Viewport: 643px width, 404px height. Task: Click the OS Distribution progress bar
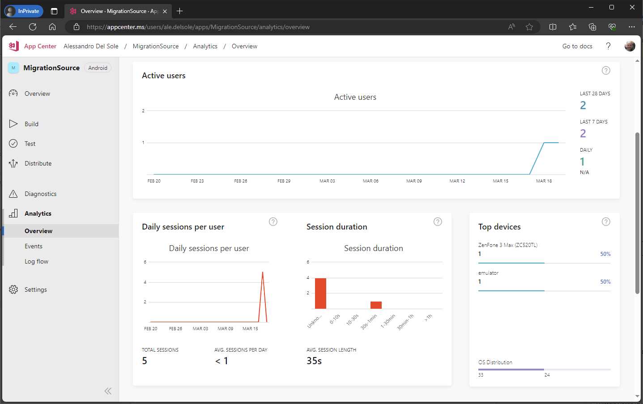[544, 370]
